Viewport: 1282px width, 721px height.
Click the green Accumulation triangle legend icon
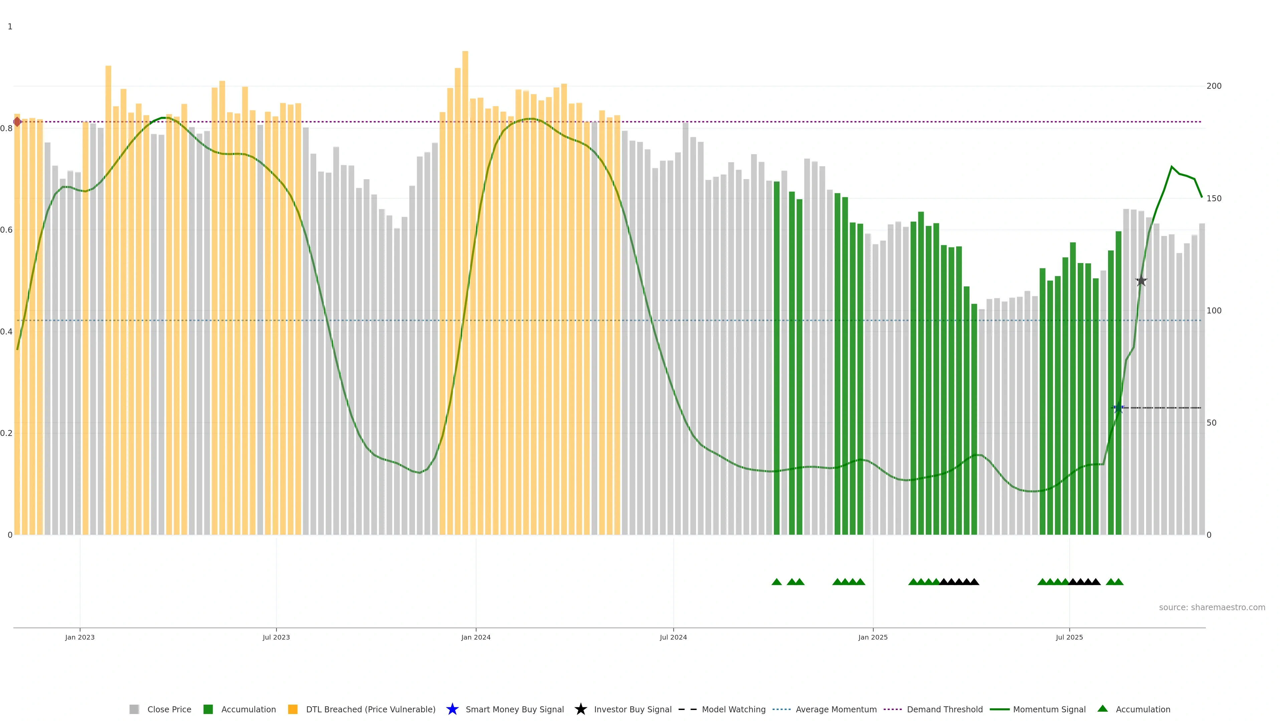tap(1102, 709)
